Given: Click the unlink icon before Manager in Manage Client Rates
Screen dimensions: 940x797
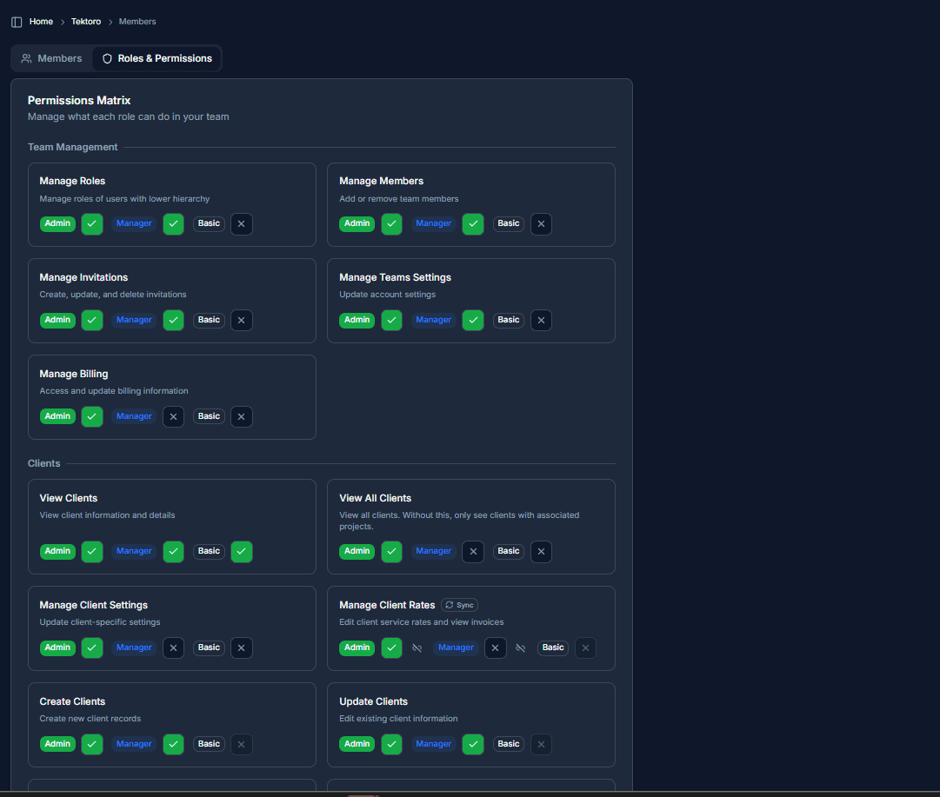Looking at the screenshot, I should coord(417,648).
